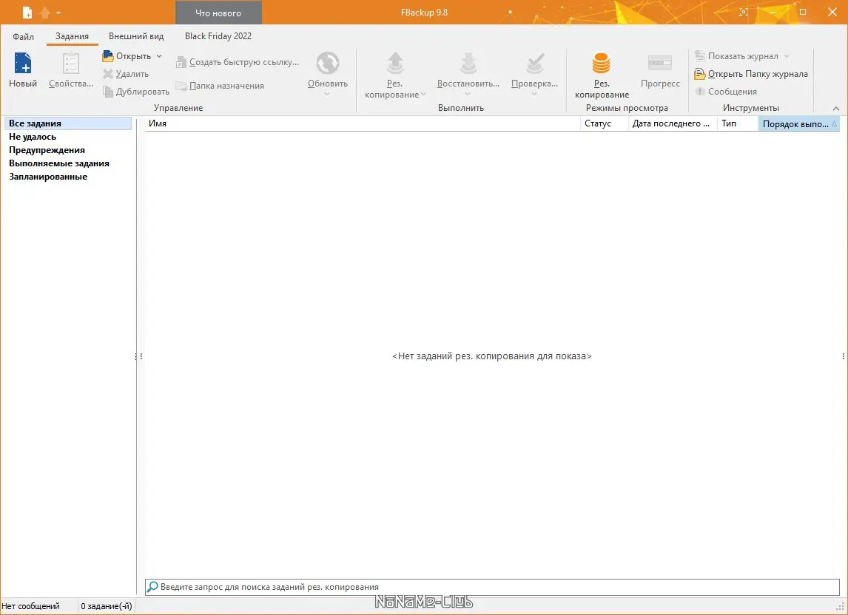This screenshot has height=615, width=848.
Task: Expand dropdown arrow under Восстановить
Action: 468,94
